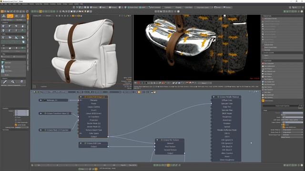Open the material selector dropdown in node editor
The height and width of the screenshot is (171, 305).
click(59, 92)
